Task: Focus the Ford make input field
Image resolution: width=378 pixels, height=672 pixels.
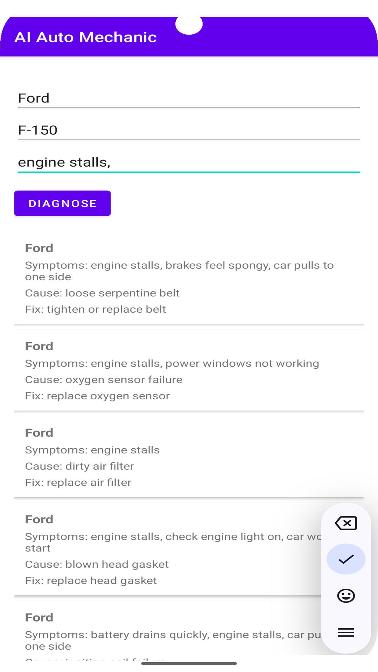Action: point(189,98)
